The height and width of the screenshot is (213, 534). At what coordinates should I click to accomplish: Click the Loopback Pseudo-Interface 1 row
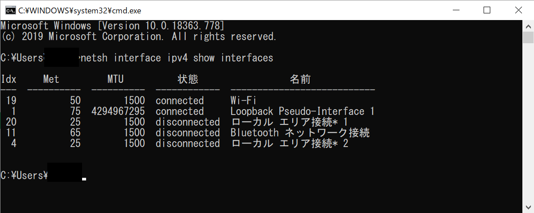[188, 111]
